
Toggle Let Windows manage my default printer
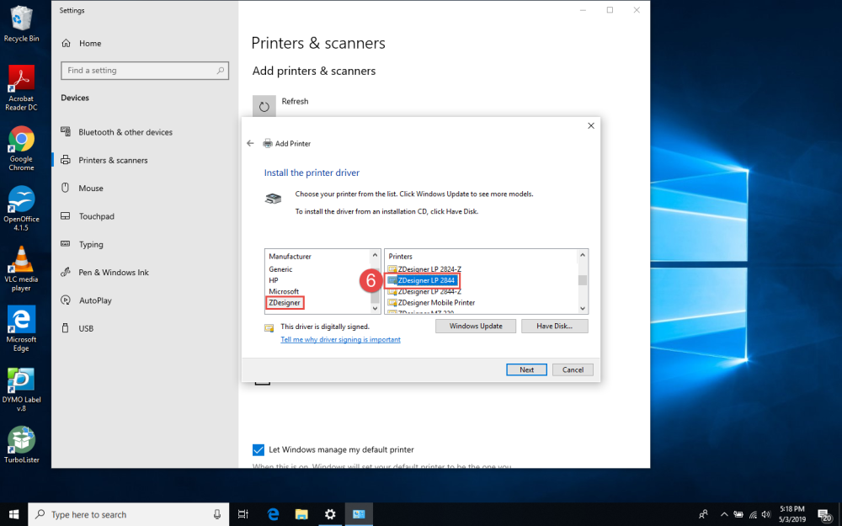point(258,449)
